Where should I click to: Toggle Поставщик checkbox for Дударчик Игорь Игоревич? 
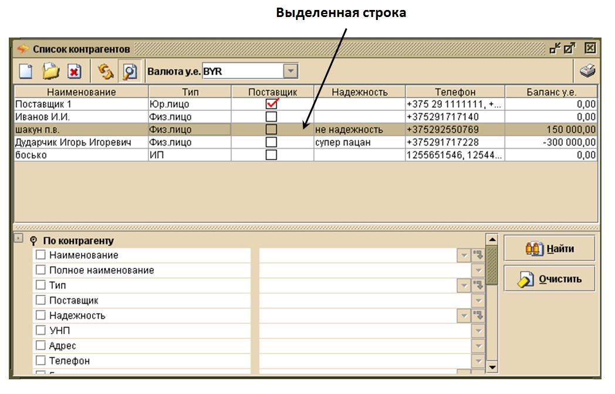[271, 142]
